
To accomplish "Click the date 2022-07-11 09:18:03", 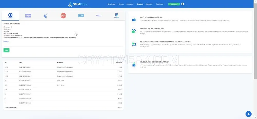I will pos(25,103).
